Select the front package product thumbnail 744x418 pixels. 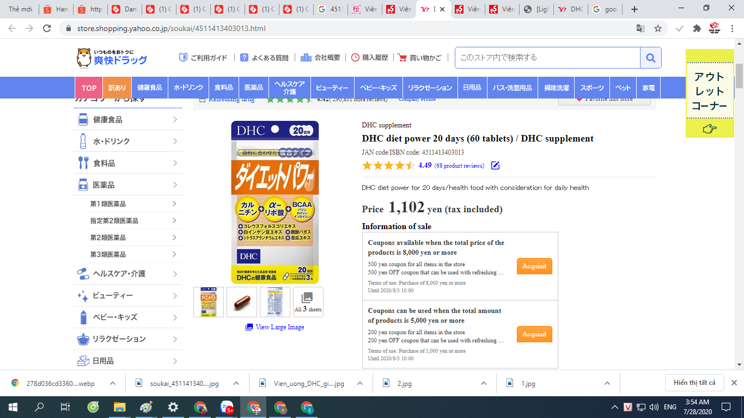209,302
